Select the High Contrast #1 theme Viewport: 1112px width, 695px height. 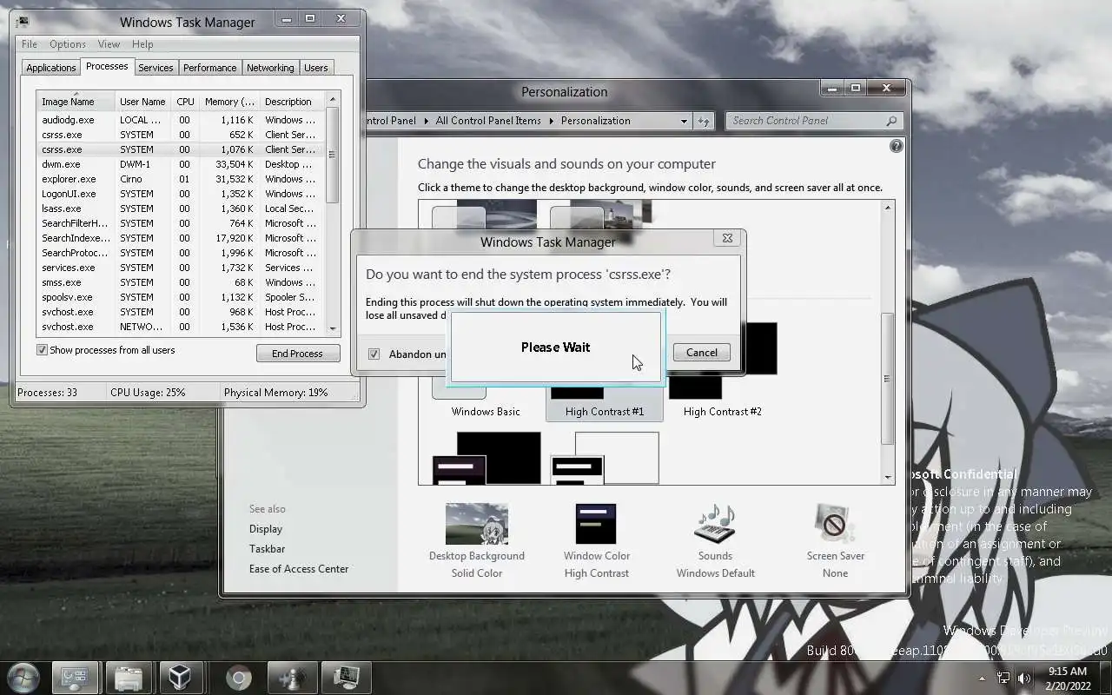coord(605,412)
